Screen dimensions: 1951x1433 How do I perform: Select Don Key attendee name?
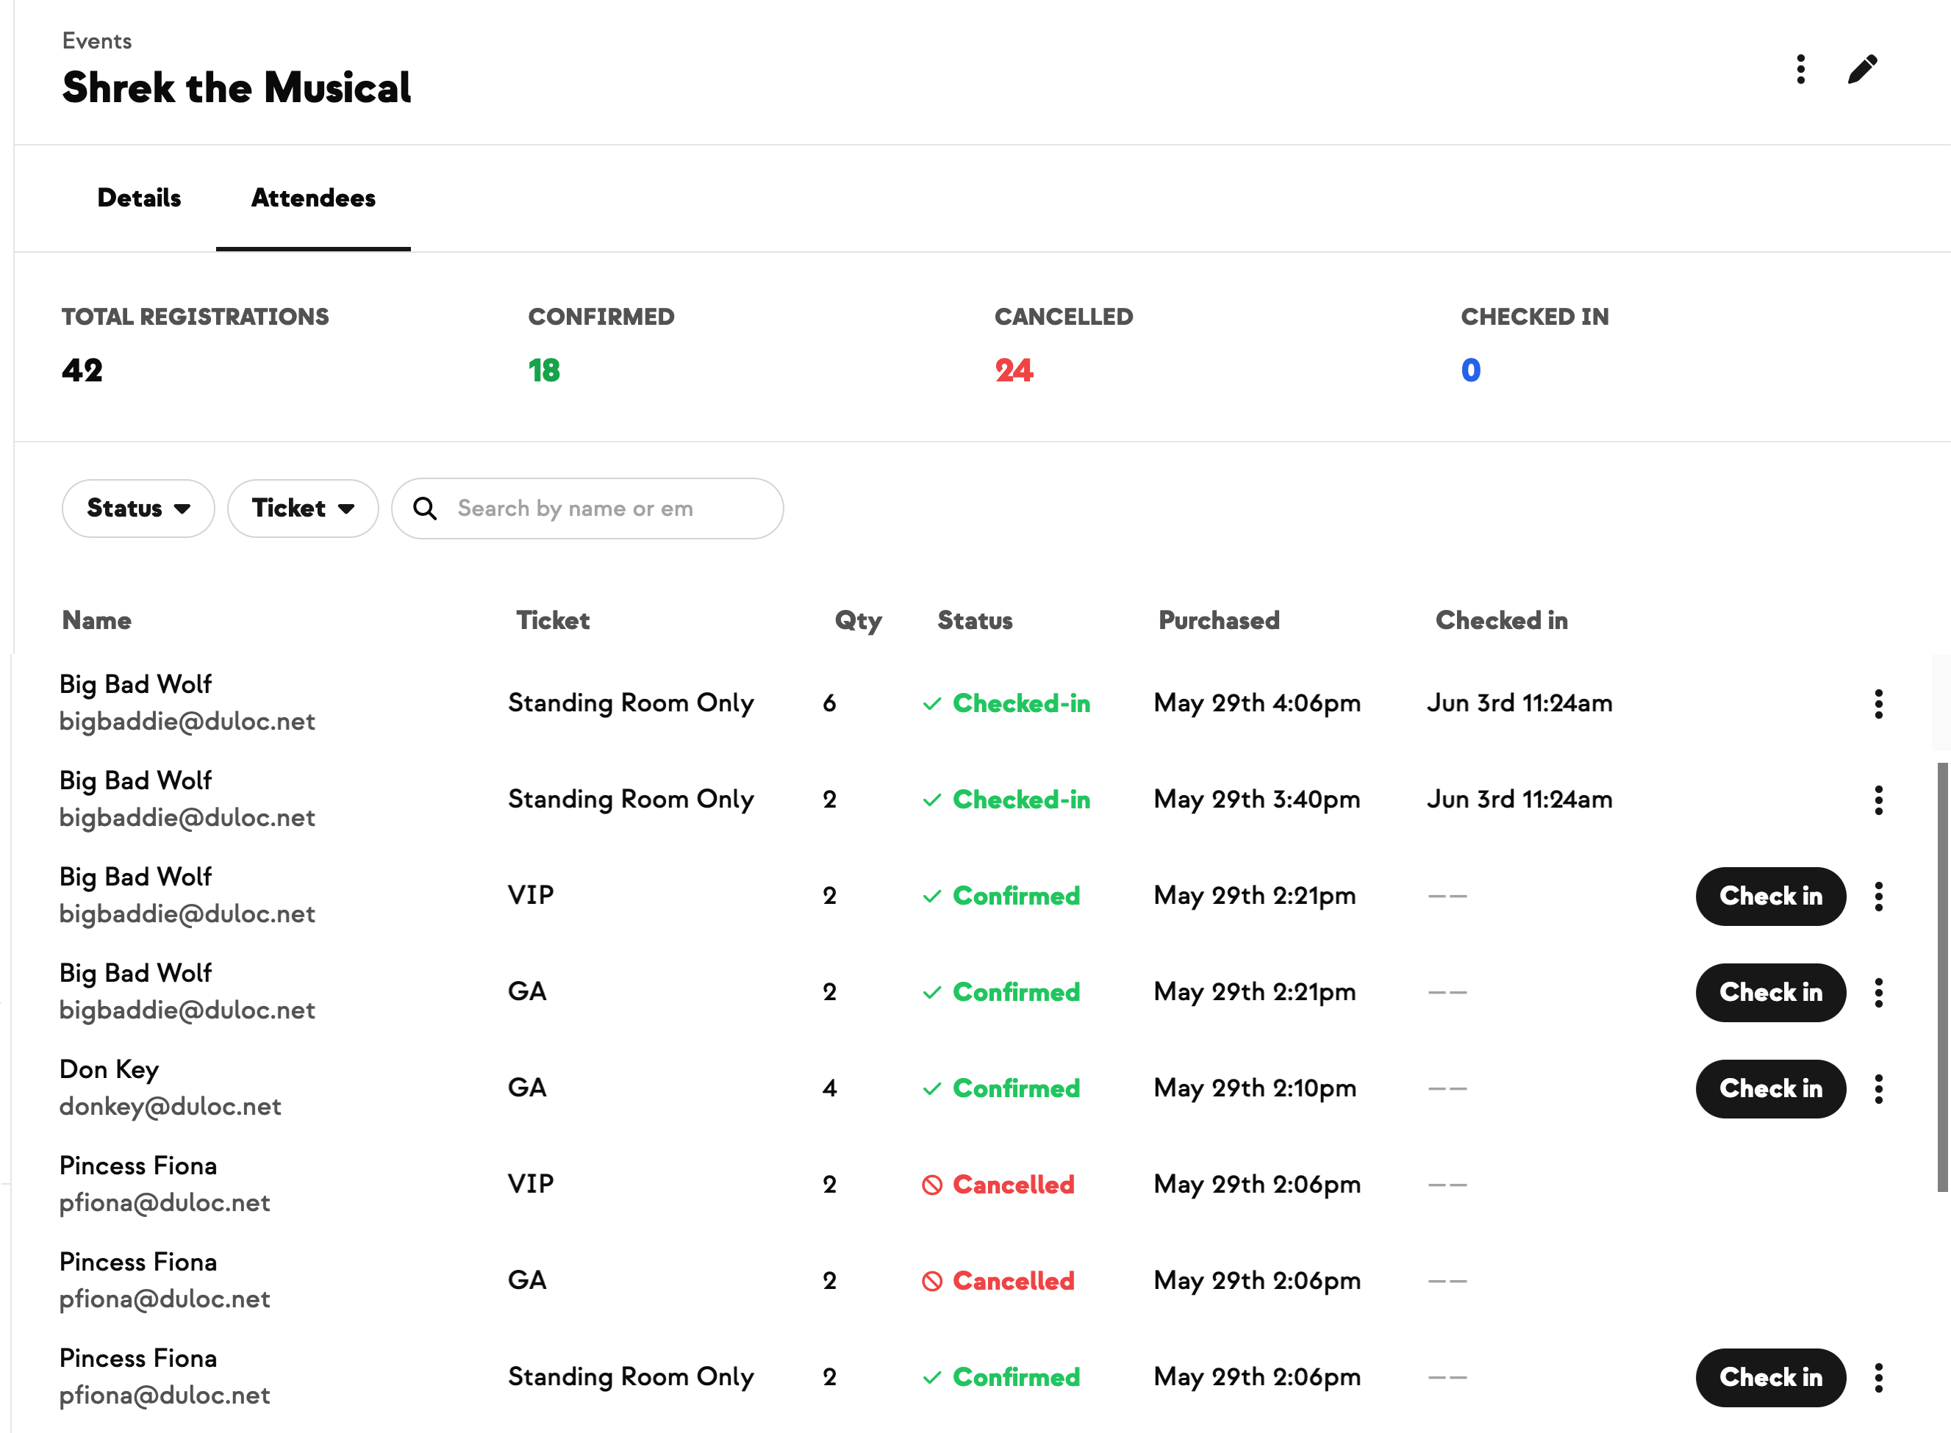110,1069
